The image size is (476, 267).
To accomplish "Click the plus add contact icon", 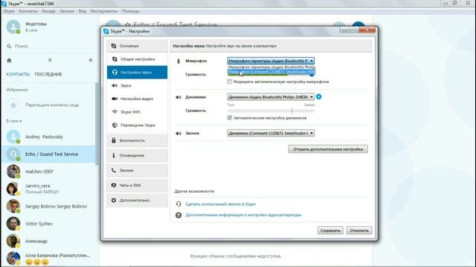I will pyautogui.click(x=91, y=60).
